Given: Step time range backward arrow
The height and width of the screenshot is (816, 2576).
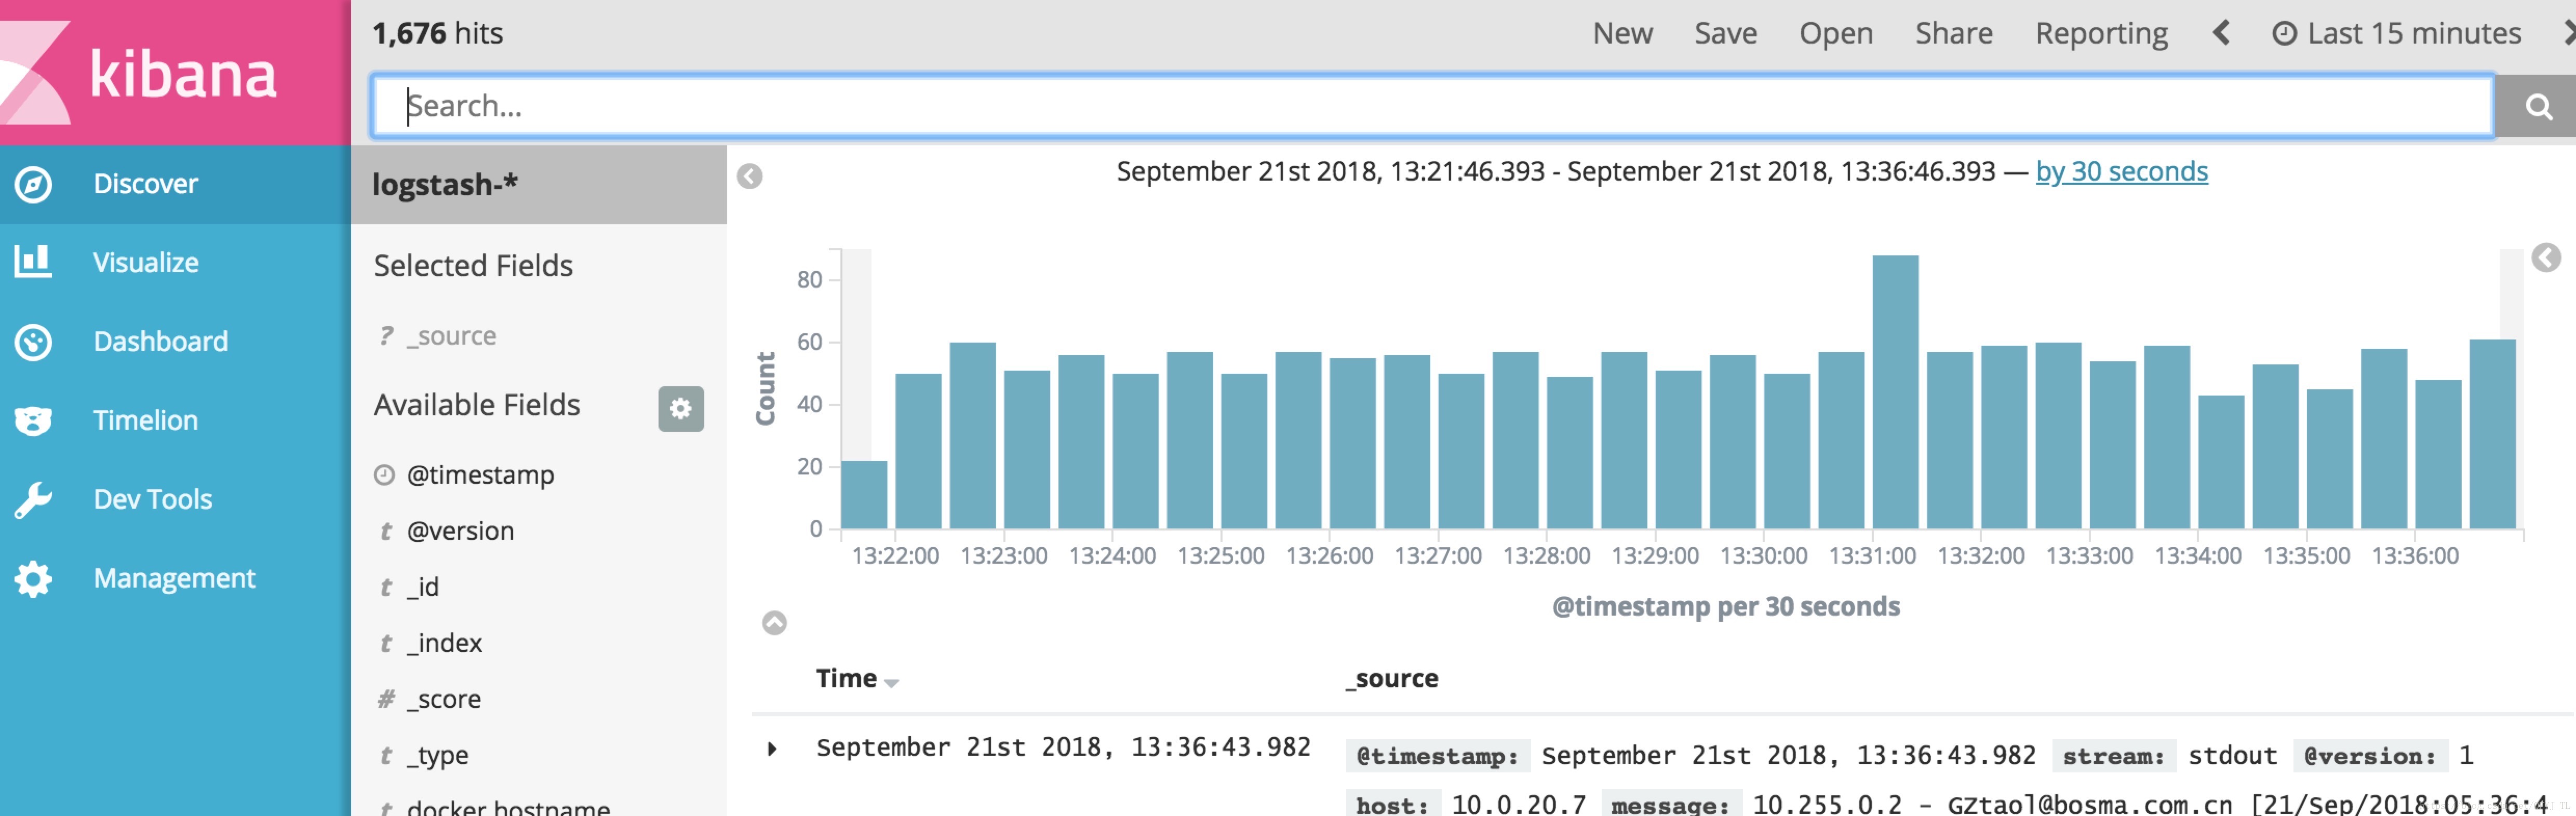Looking at the screenshot, I should coord(2221,34).
